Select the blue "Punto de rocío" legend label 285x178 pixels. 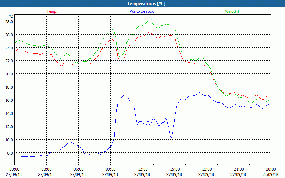coord(142,11)
